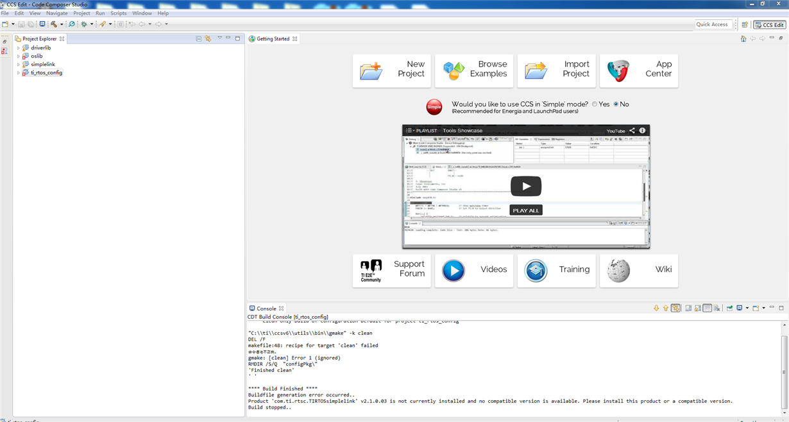This screenshot has width=789, height=422.
Task: Click the New Project button
Action: click(x=392, y=71)
